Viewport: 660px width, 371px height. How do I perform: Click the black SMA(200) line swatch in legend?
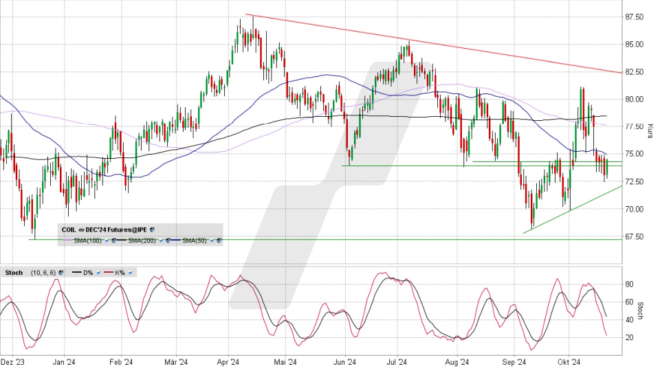[x=122, y=240]
